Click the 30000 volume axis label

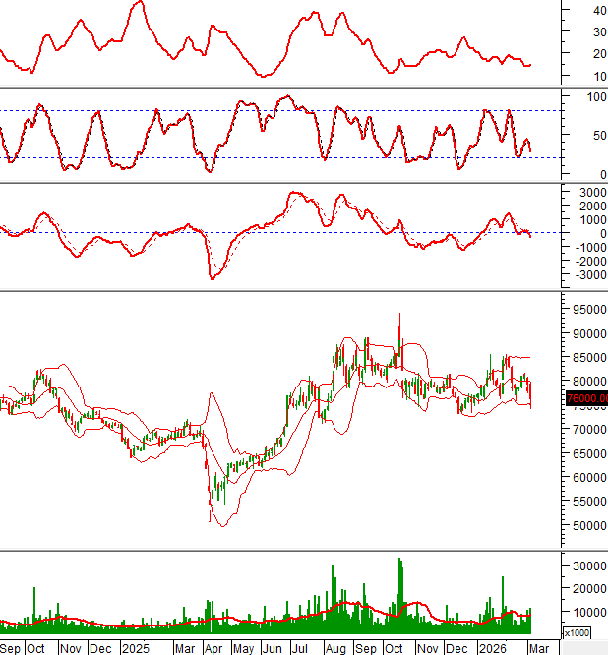[584, 566]
